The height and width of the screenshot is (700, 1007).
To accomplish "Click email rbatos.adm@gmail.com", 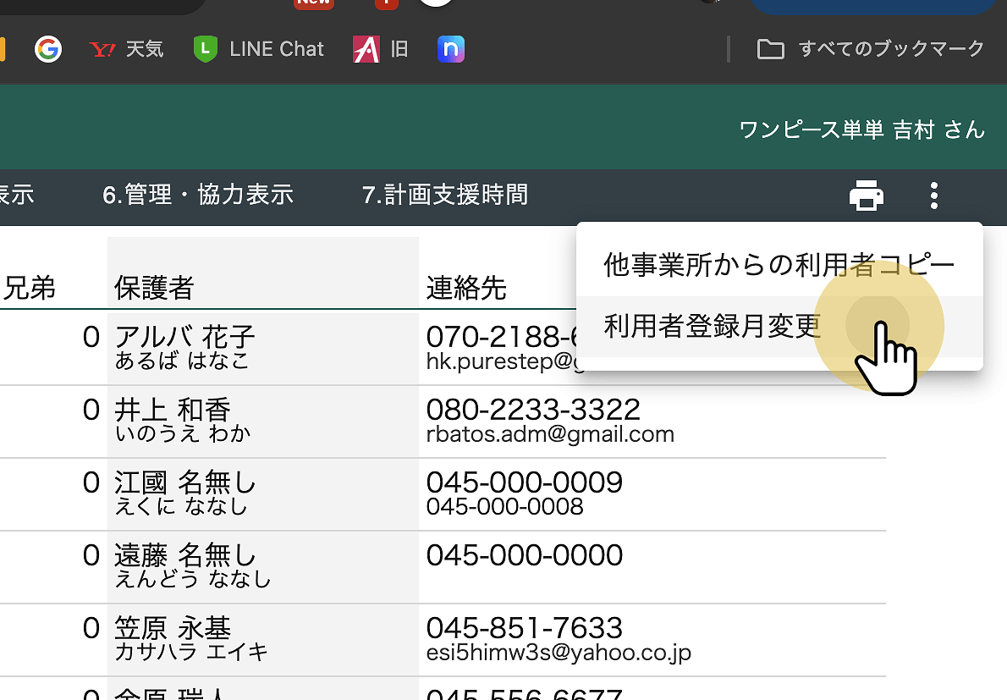I will pyautogui.click(x=550, y=435).
